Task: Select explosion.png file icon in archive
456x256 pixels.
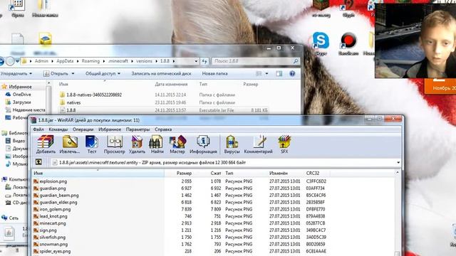Action: pos(36,181)
